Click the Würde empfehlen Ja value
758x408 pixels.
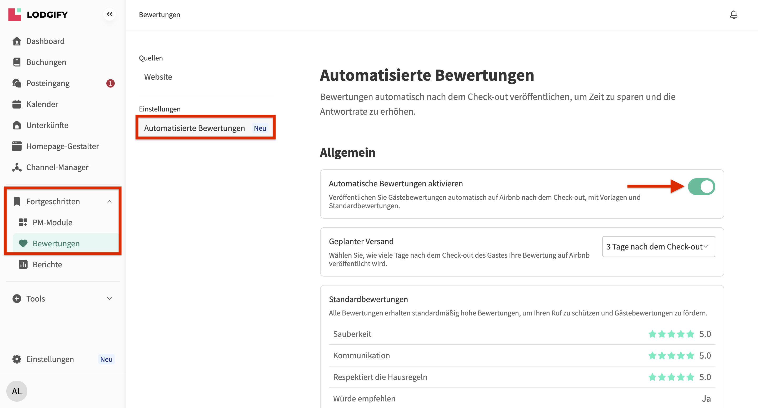(x=706, y=399)
